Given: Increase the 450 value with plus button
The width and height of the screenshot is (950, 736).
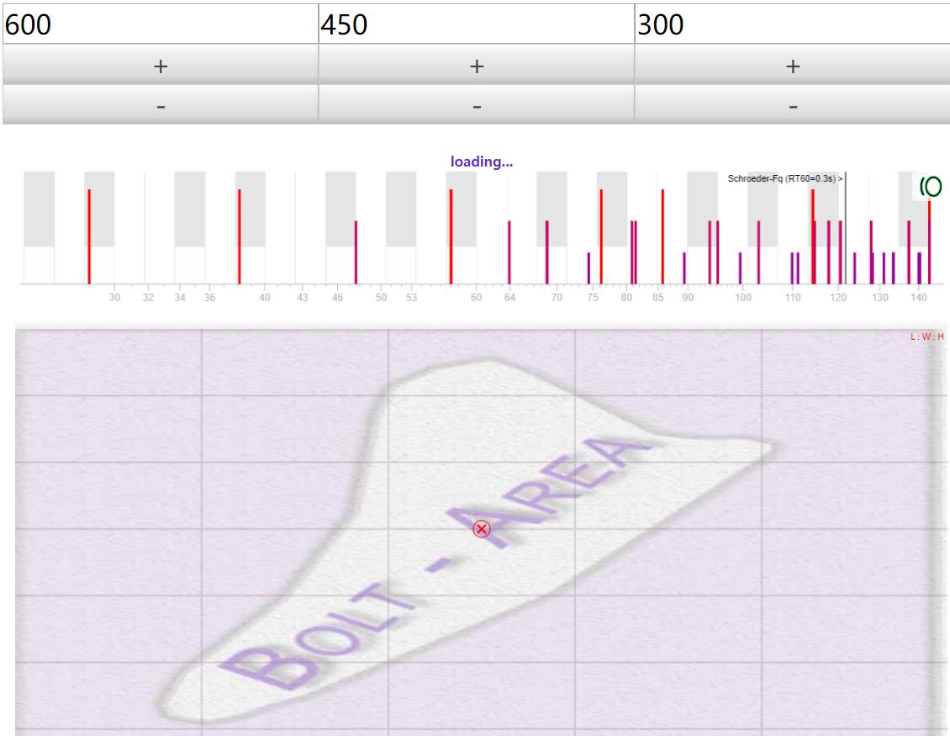Looking at the screenshot, I should coord(476,66).
